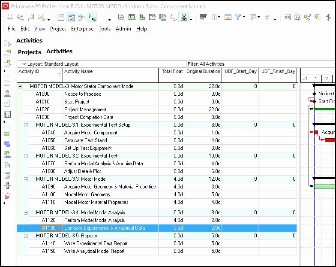336x267 pixels.
Task: Click the Original Duration column header
Action: pos(203,72)
